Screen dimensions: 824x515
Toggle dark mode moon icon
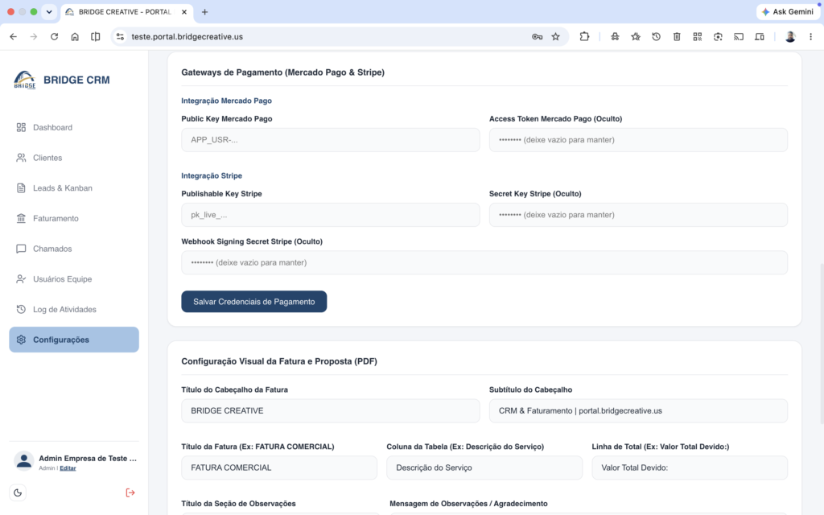tap(18, 492)
